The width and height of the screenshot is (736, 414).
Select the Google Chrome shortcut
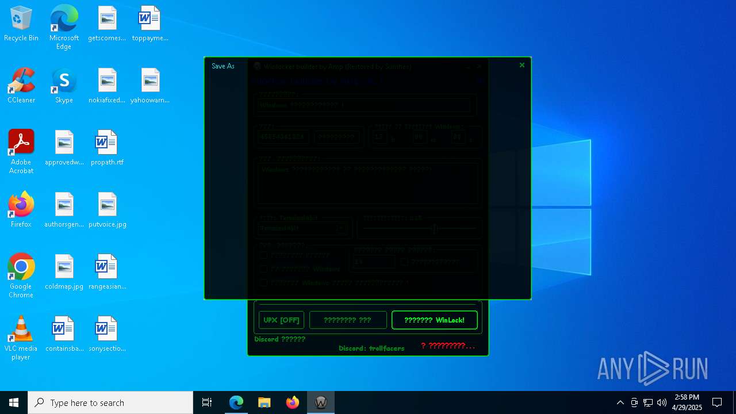21,276
